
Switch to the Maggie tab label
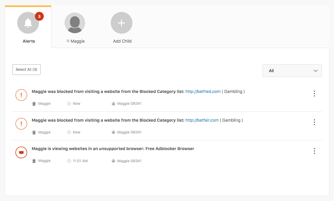[x=78, y=41]
